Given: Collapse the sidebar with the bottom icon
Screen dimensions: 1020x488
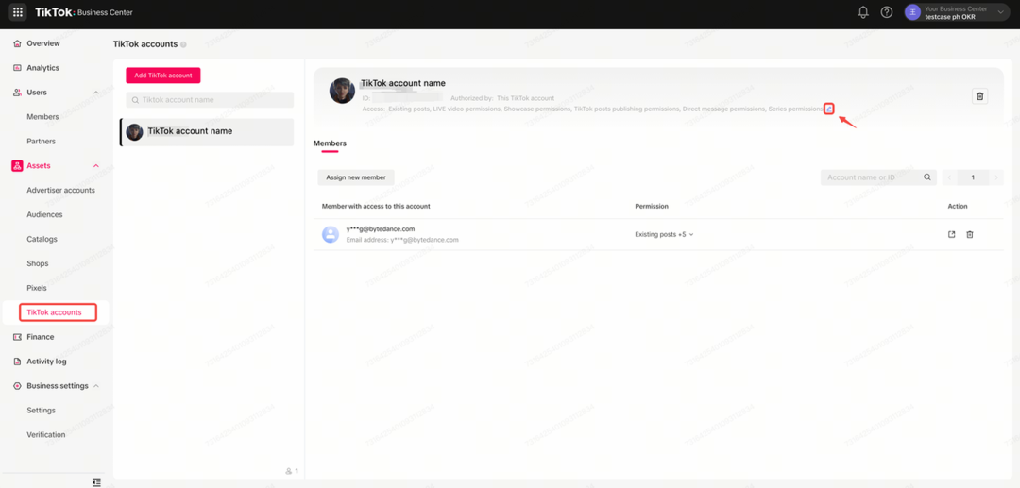Looking at the screenshot, I should click(x=96, y=481).
